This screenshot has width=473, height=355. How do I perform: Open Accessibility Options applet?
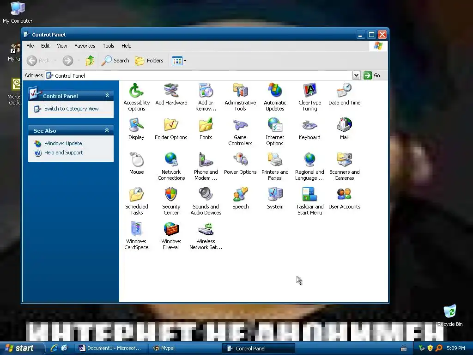[136, 97]
